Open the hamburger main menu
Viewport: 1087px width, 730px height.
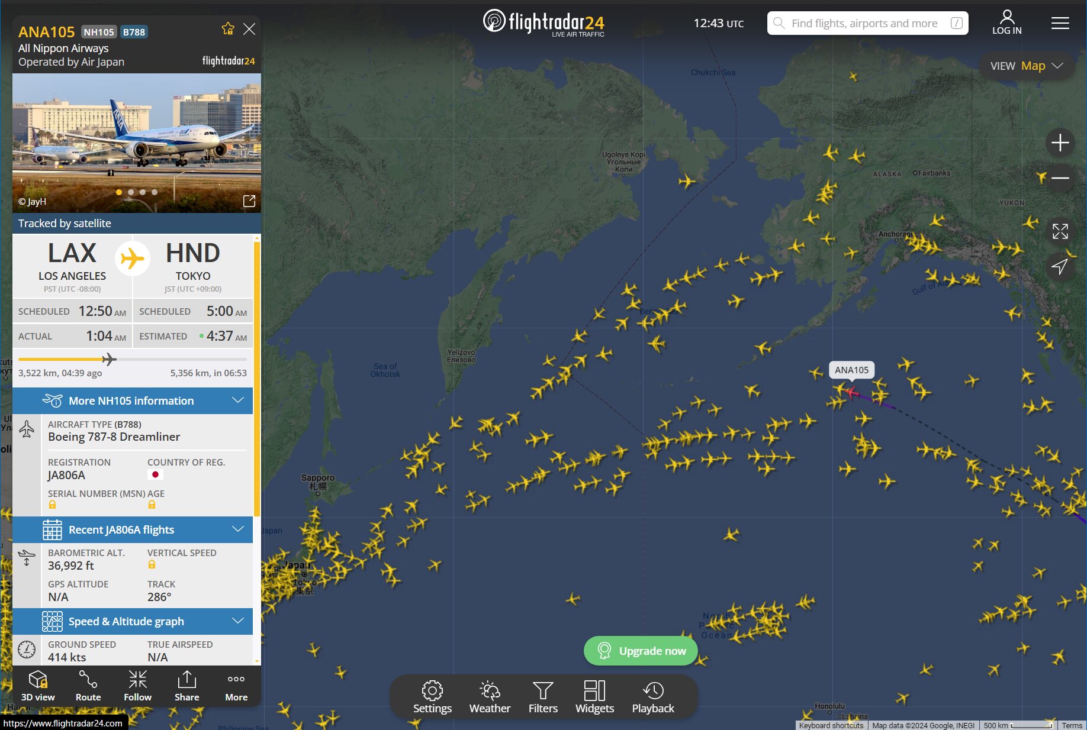click(x=1060, y=23)
